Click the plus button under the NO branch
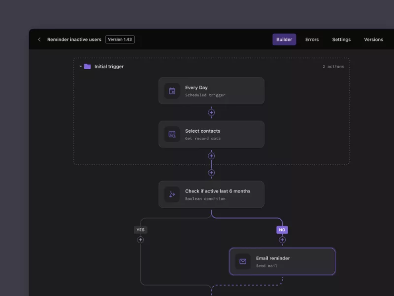Viewport: 394px width, 296px height. tap(282, 239)
